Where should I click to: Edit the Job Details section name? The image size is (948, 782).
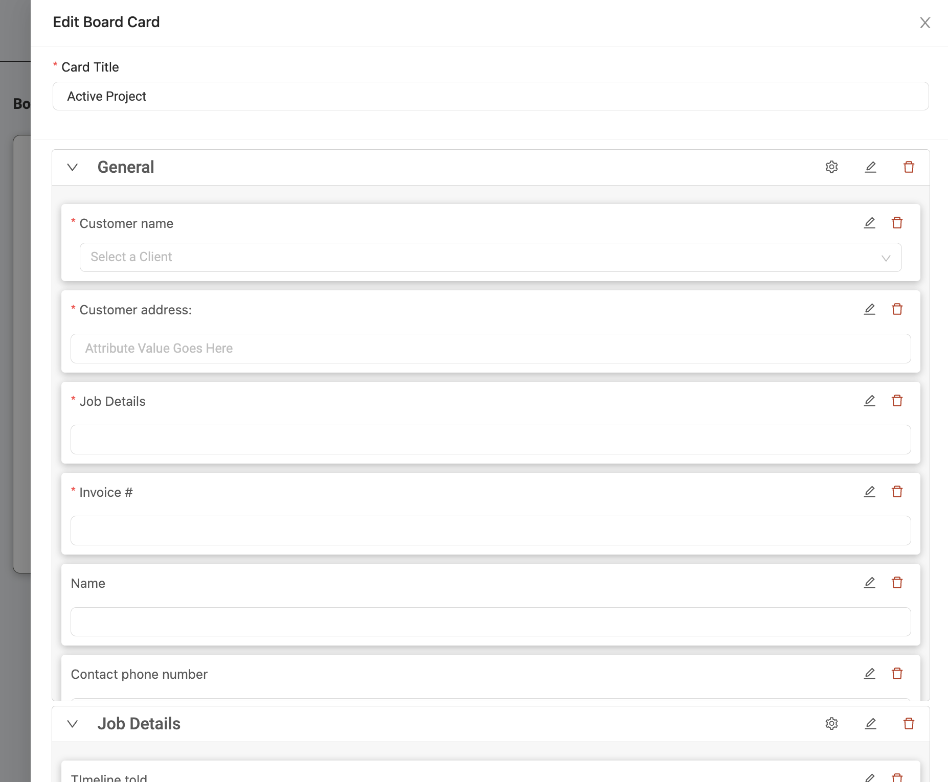[870, 724]
